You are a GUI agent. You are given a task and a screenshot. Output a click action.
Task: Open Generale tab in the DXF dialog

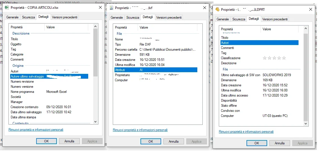[117, 18]
